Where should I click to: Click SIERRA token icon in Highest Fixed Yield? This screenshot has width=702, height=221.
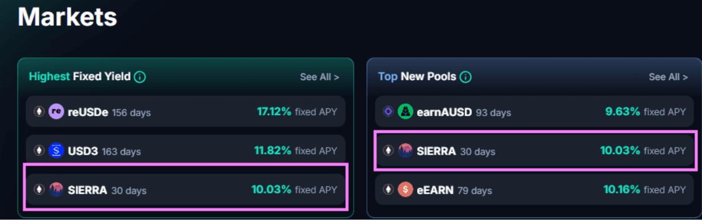click(56, 189)
